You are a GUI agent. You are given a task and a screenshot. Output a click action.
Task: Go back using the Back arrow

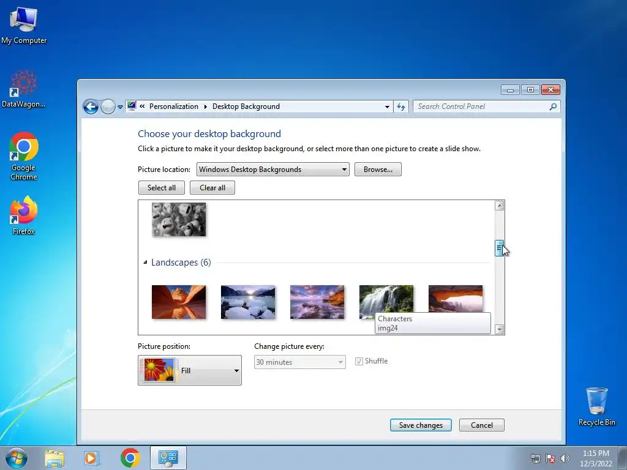[91, 106]
